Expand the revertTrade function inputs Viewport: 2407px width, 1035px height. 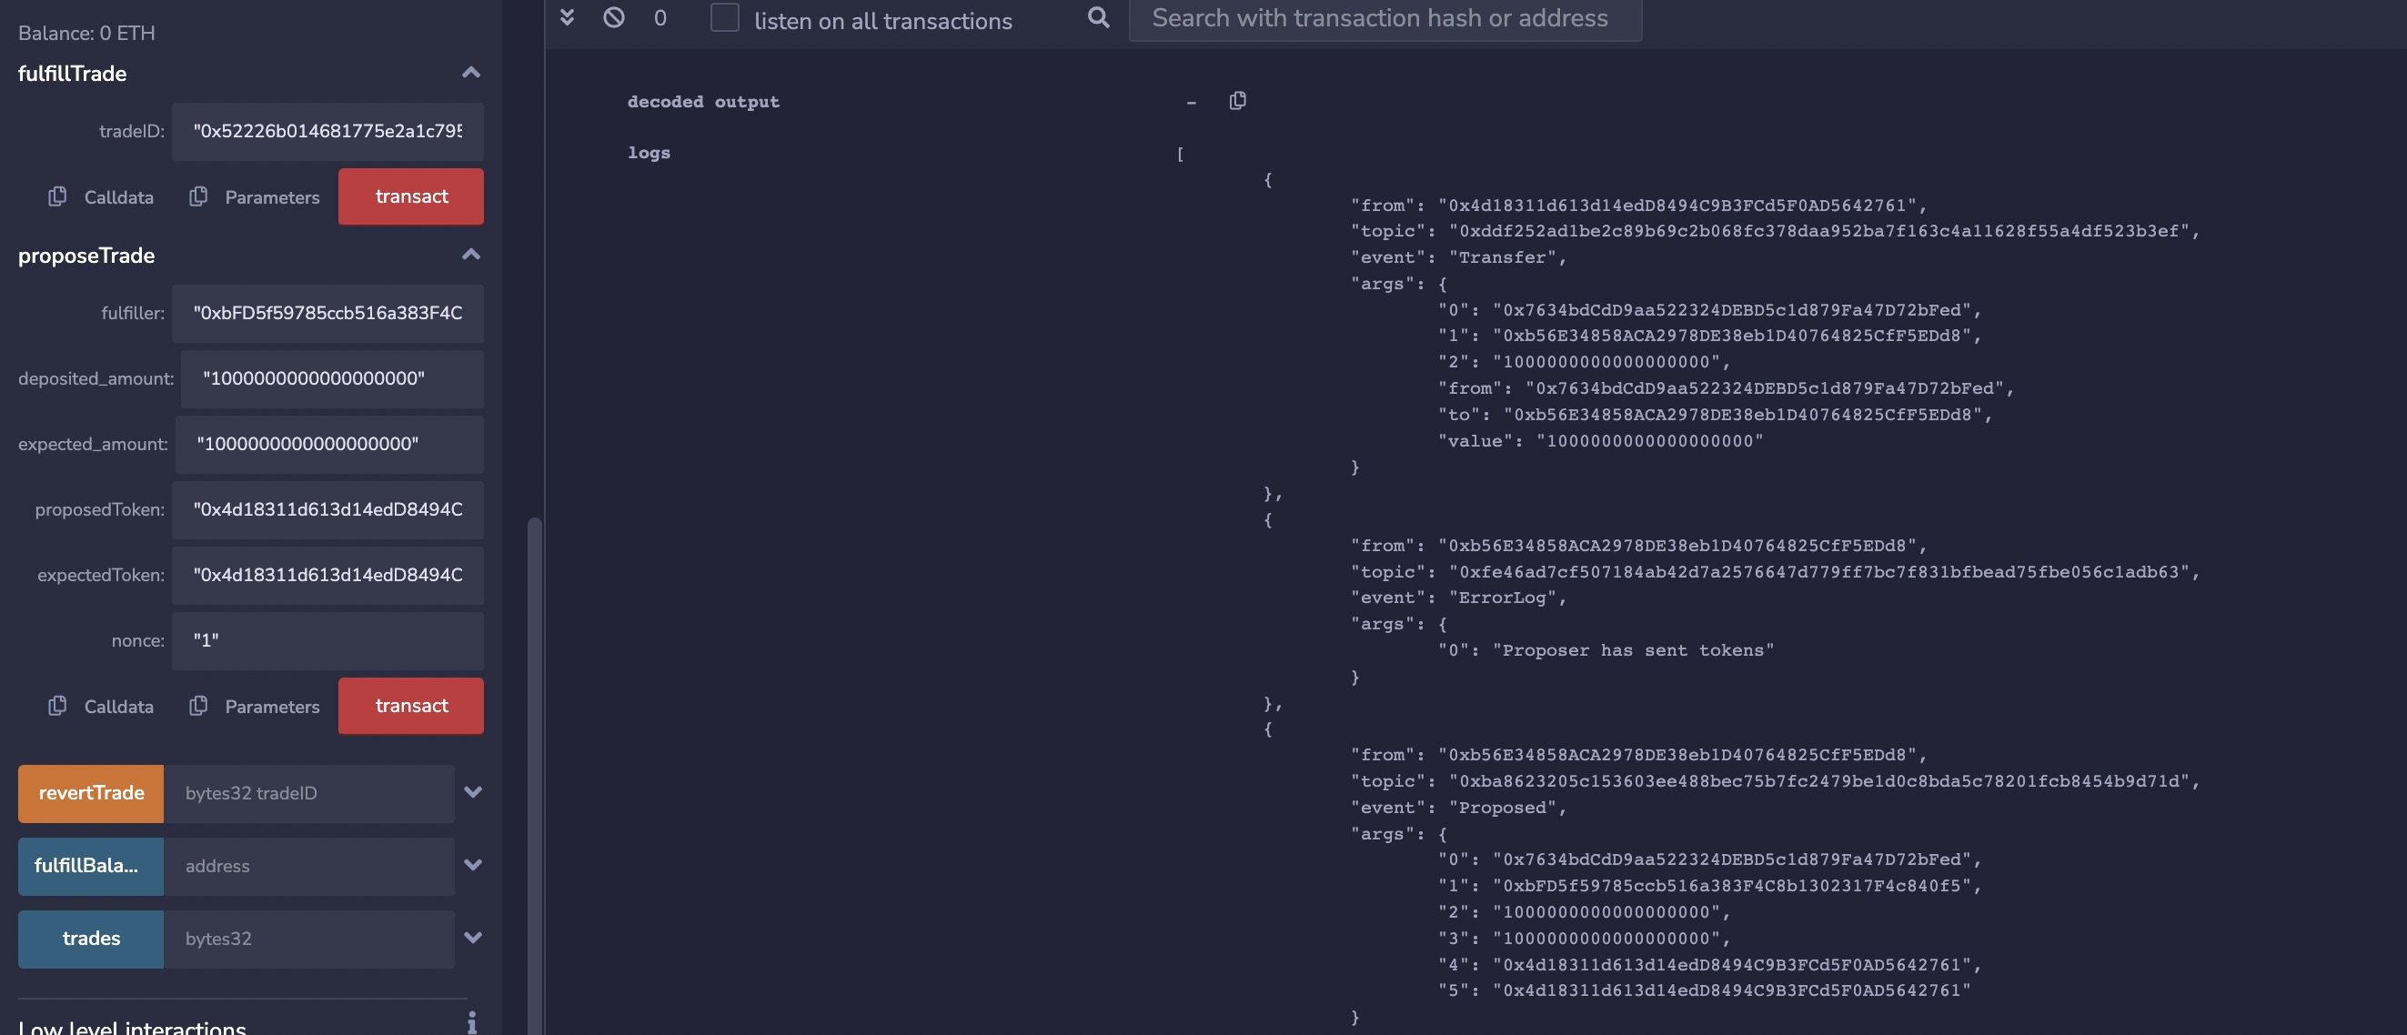pyautogui.click(x=473, y=793)
